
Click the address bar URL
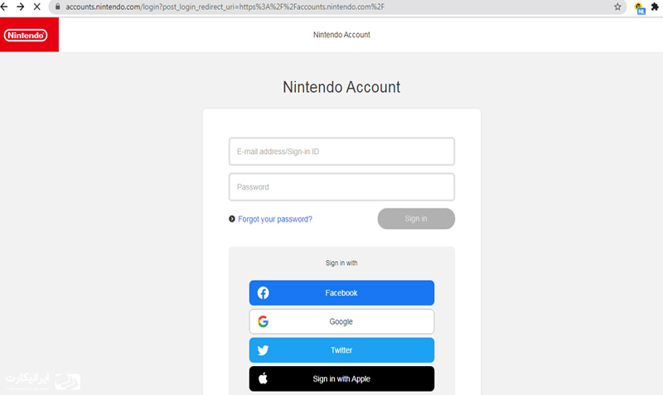(x=225, y=7)
